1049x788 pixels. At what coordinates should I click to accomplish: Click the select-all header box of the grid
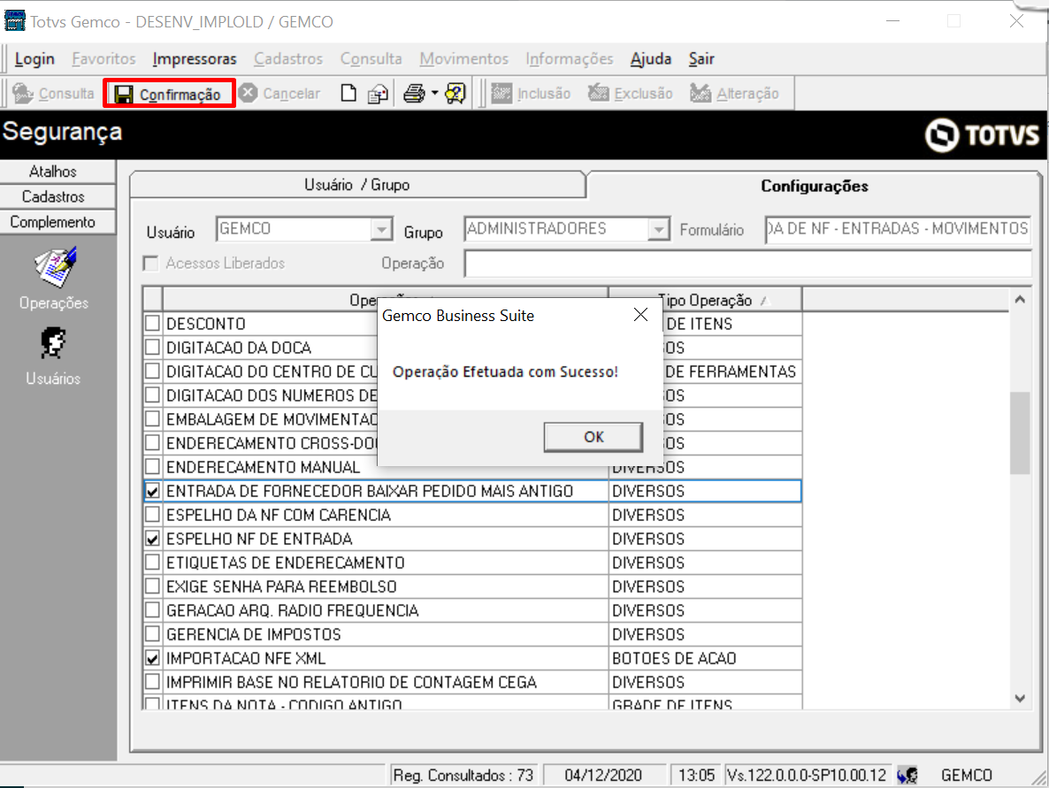[x=152, y=299]
